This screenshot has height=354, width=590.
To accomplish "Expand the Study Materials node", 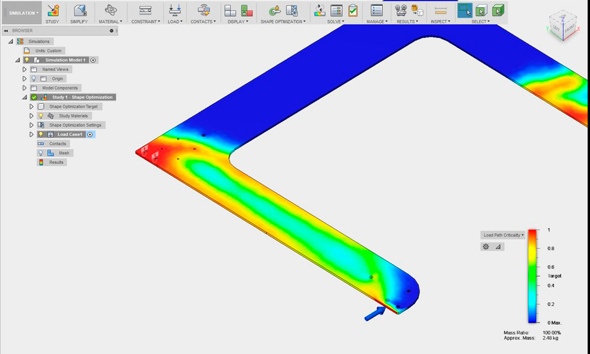I will click(32, 116).
